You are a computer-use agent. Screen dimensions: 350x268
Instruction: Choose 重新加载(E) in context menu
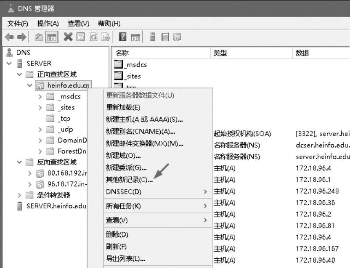click(x=158, y=107)
